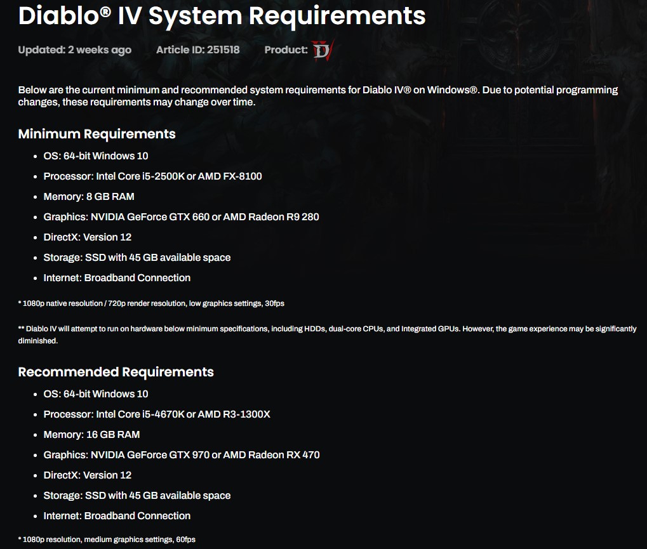Click the 720p render resolution footnote

151,303
